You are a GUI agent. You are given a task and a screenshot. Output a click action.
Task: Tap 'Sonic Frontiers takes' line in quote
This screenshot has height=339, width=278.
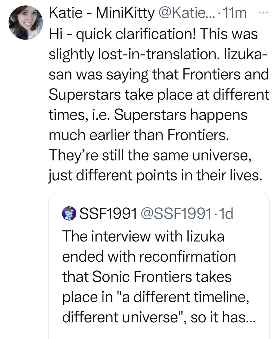(x=147, y=277)
